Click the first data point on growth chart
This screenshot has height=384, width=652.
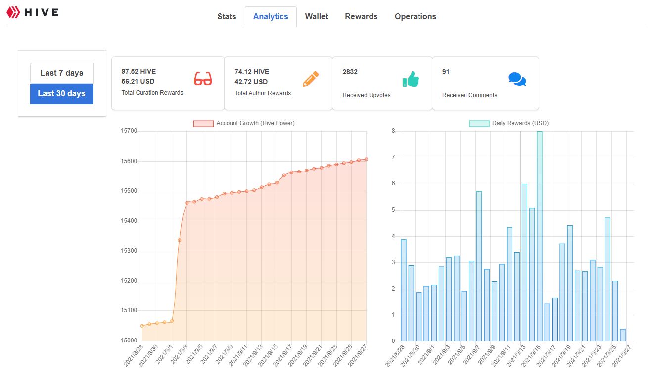point(142,326)
